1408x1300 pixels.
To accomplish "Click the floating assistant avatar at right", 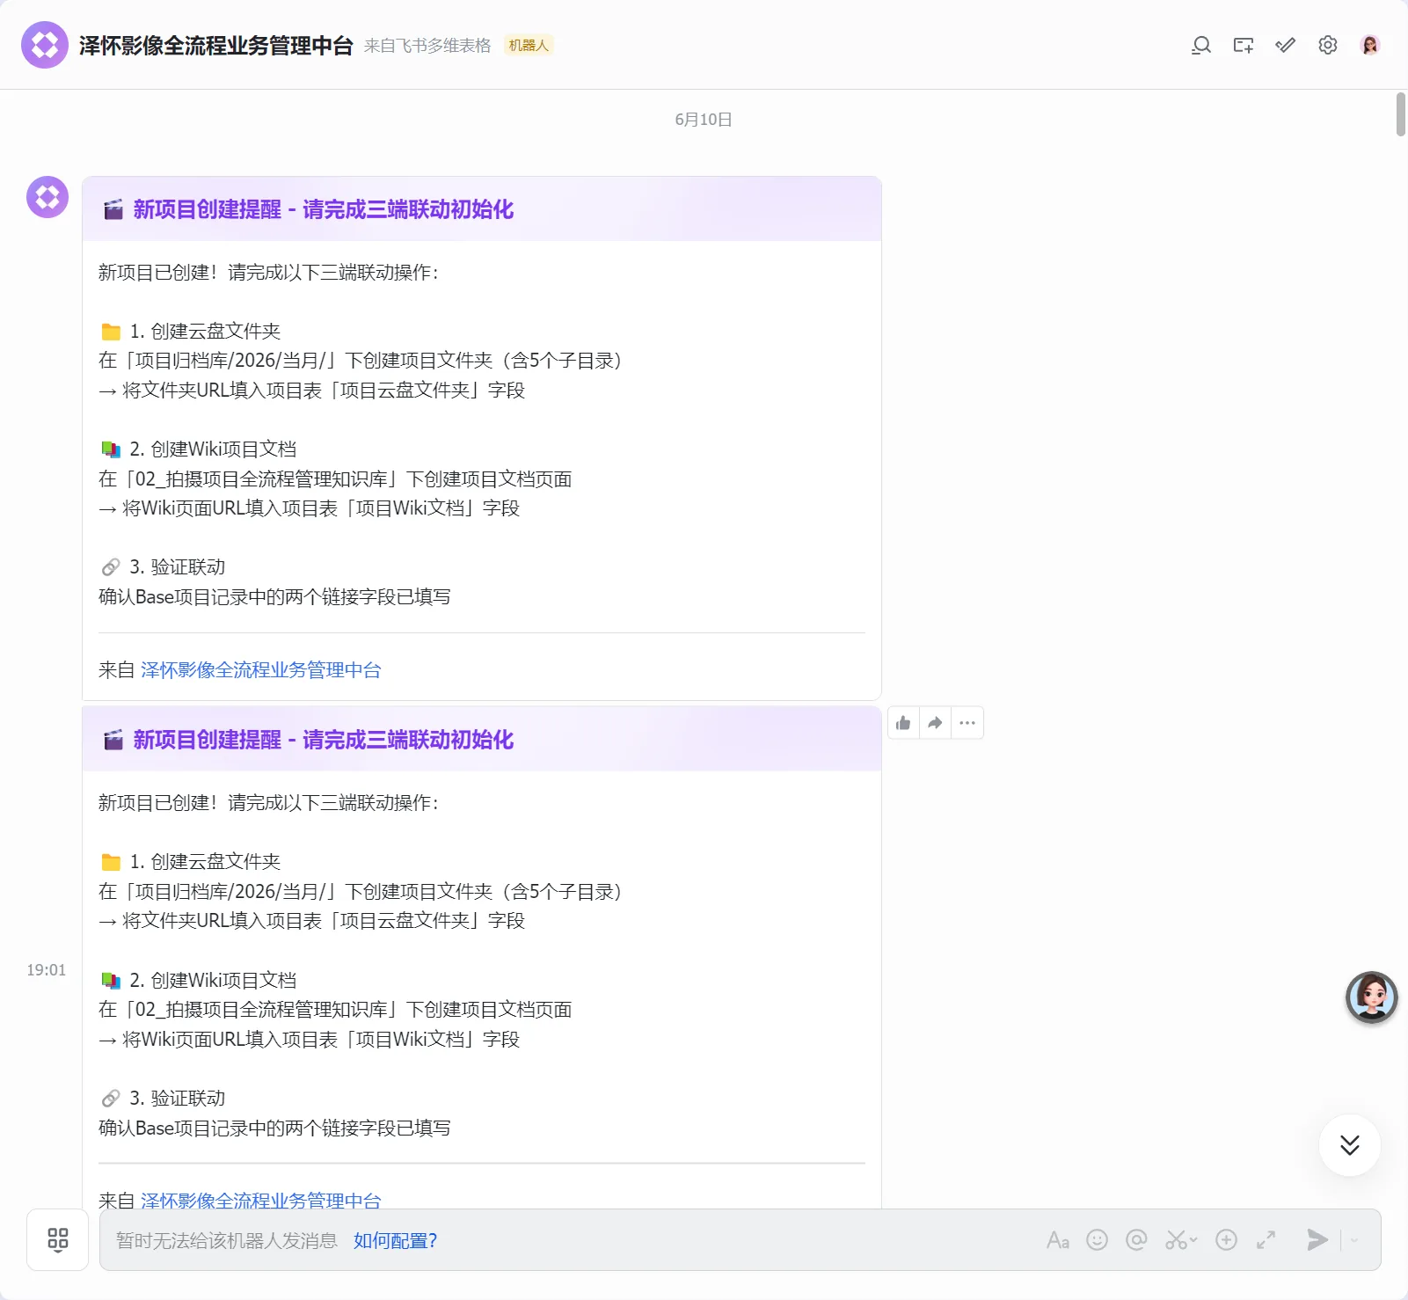I will (1372, 997).
